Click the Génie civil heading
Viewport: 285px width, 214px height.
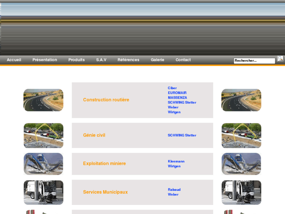click(94, 135)
